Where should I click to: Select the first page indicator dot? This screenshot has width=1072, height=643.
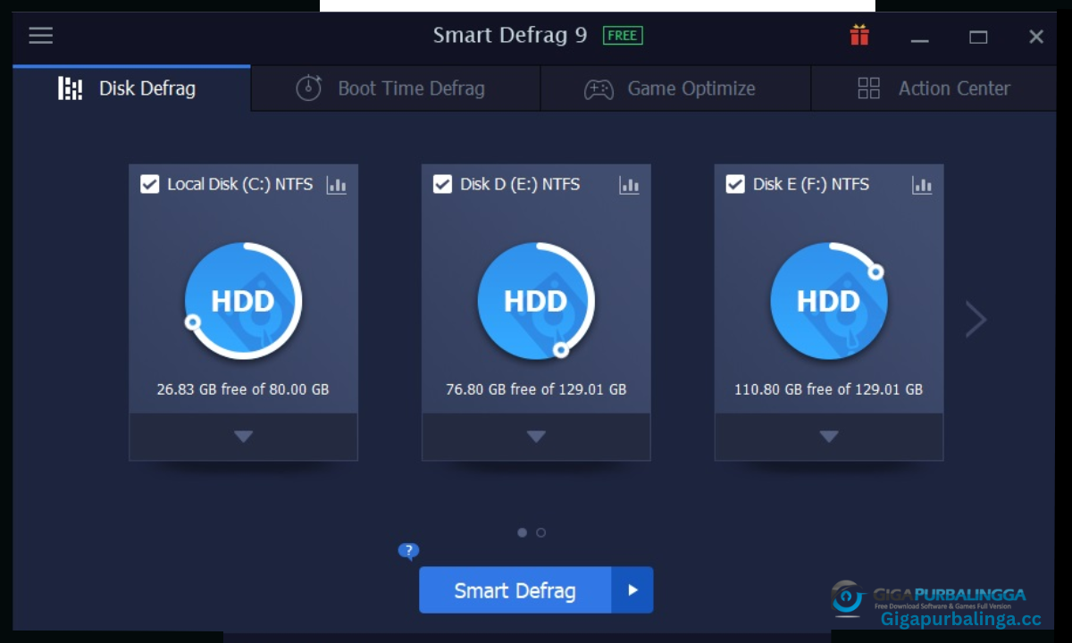tap(522, 532)
